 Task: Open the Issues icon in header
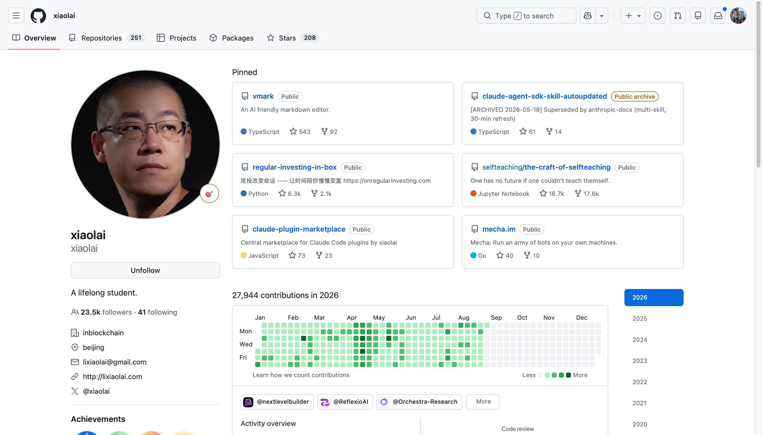(657, 16)
